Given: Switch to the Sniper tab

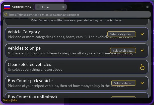Looking at the screenshot, I should 51,7.
